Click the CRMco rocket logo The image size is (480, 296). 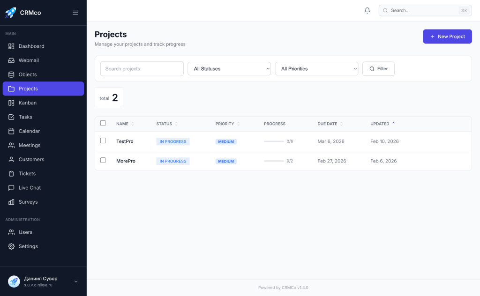(10, 13)
